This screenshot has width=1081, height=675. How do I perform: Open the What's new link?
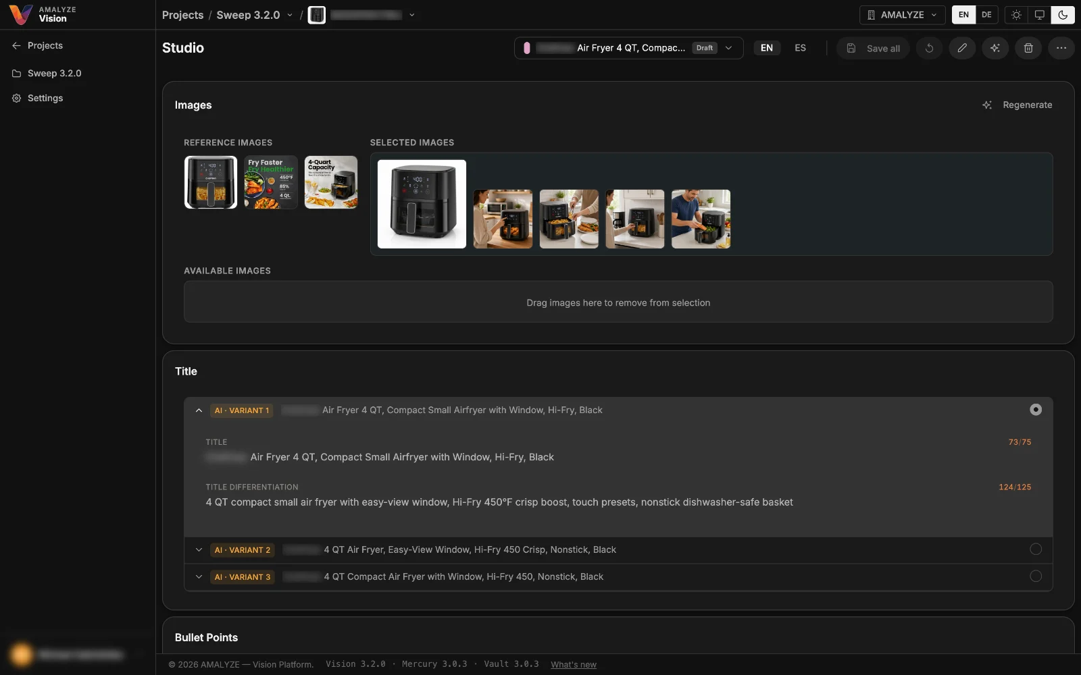point(574,664)
